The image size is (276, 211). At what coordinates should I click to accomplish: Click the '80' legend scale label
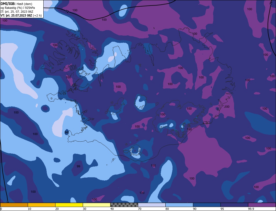pos(167,209)
